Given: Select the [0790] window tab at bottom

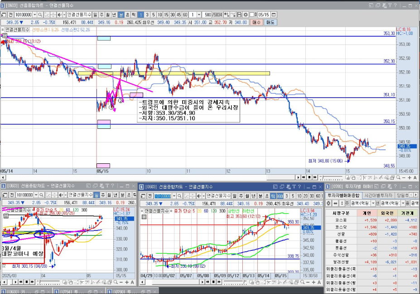Looking at the screenshot, I should pyautogui.click(x=132, y=291).
